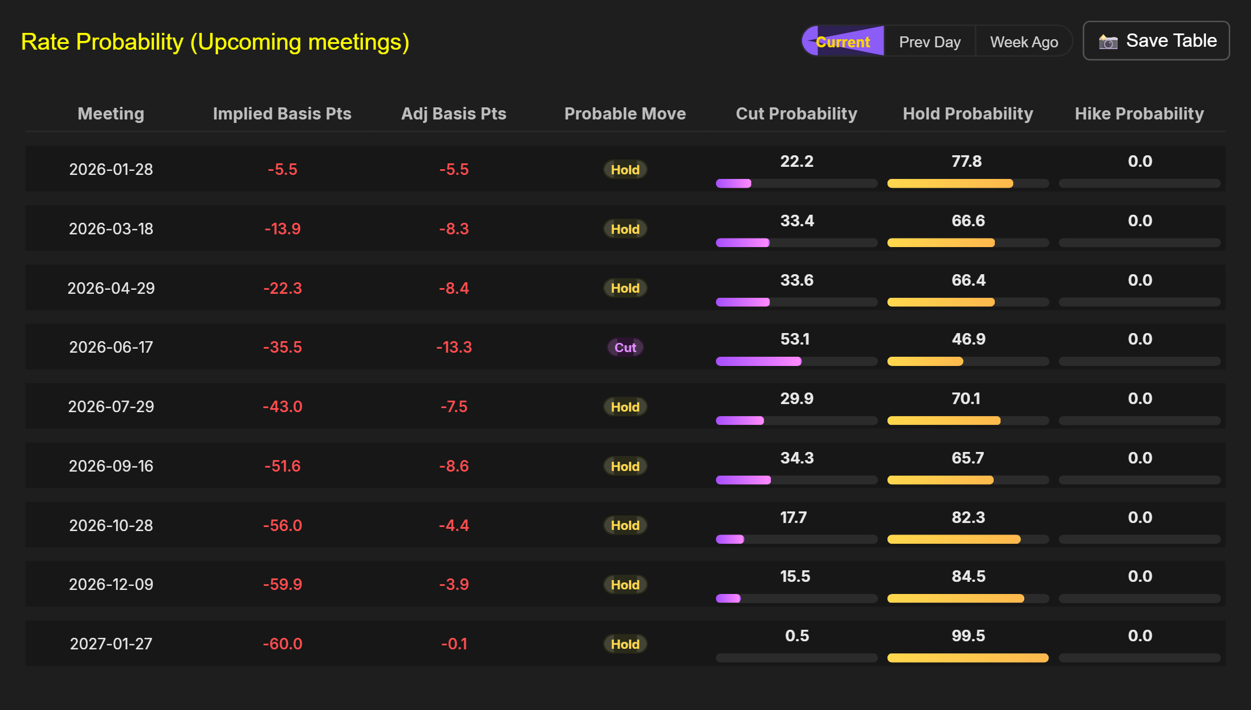Click the yellow hold probability bar for 2027-01-27

click(968, 658)
